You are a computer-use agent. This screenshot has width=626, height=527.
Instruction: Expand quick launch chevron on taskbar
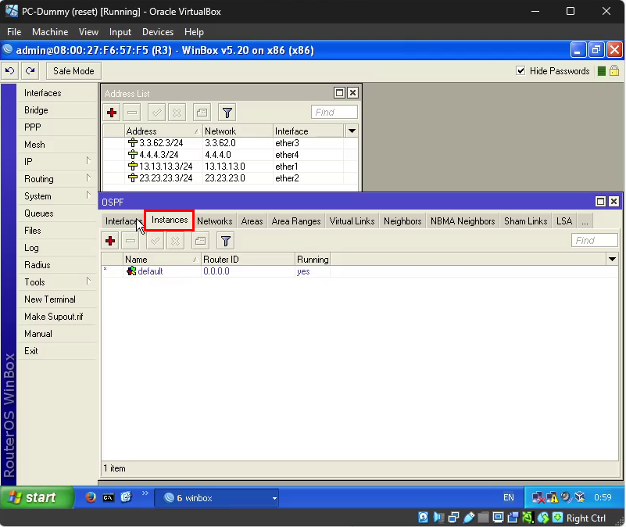click(x=145, y=493)
